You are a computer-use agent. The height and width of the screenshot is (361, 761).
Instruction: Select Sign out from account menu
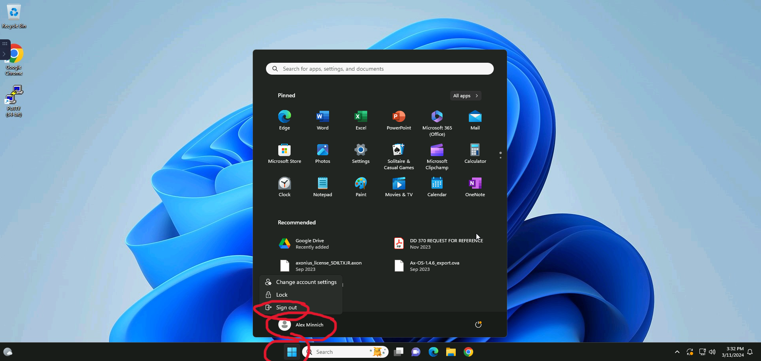tap(301, 307)
